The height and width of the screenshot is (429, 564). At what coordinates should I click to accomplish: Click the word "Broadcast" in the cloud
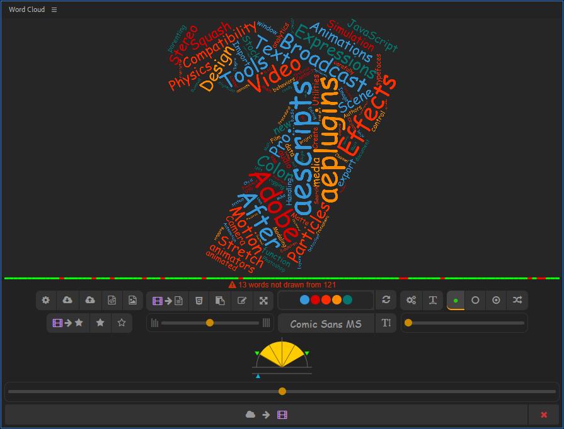coord(322,63)
